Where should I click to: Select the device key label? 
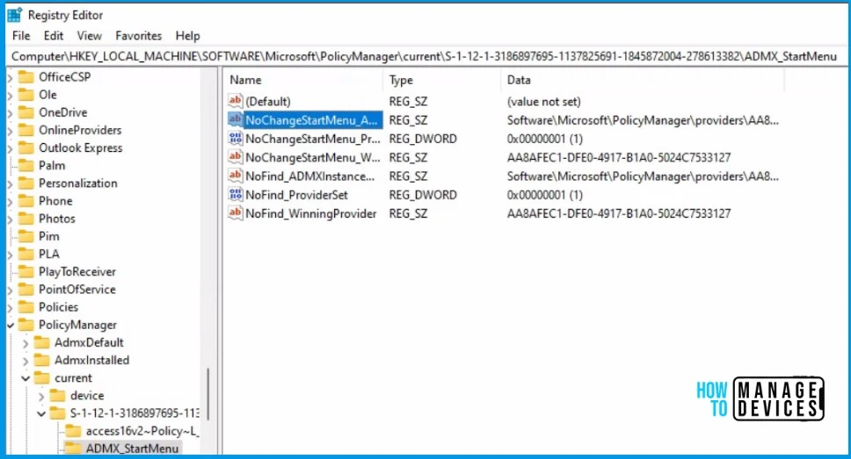87,396
